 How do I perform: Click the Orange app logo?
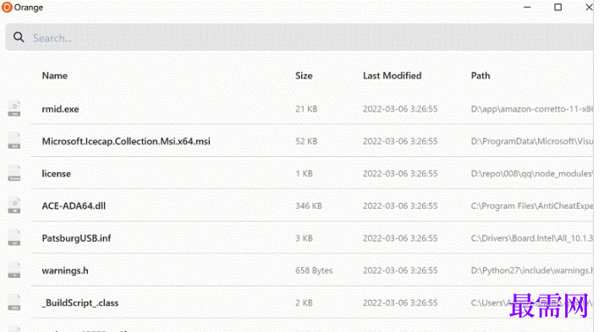coord(7,8)
